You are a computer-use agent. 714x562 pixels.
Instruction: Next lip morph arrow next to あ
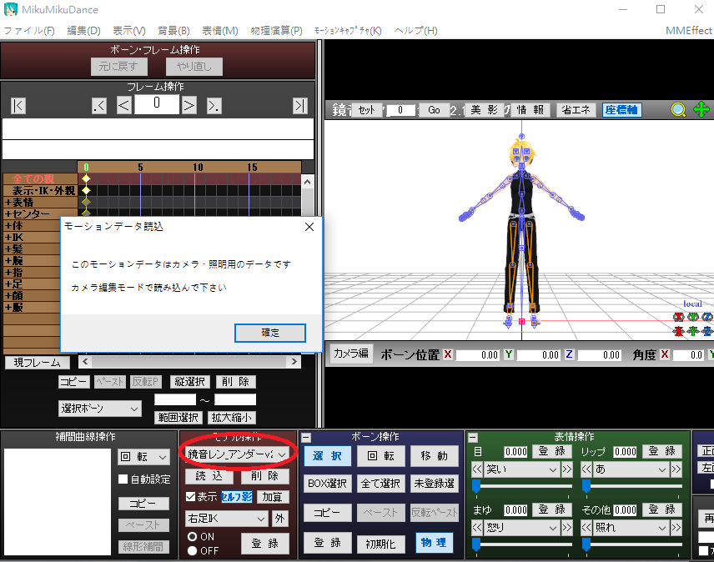pos(676,469)
